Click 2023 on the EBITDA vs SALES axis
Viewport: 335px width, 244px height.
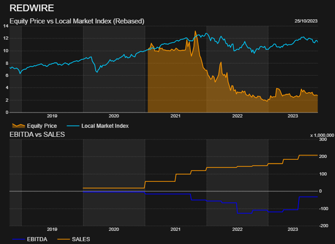click(x=292, y=229)
